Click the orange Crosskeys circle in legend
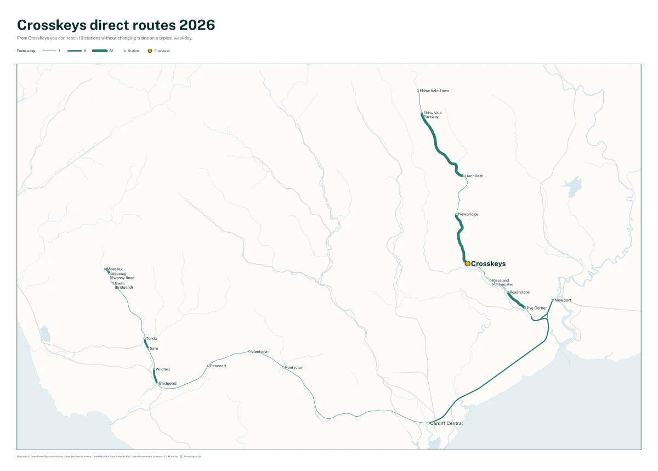This screenshot has height=471, width=658. pyautogui.click(x=150, y=51)
